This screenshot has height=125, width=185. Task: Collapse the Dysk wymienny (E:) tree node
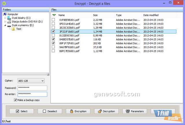pos(5,26)
